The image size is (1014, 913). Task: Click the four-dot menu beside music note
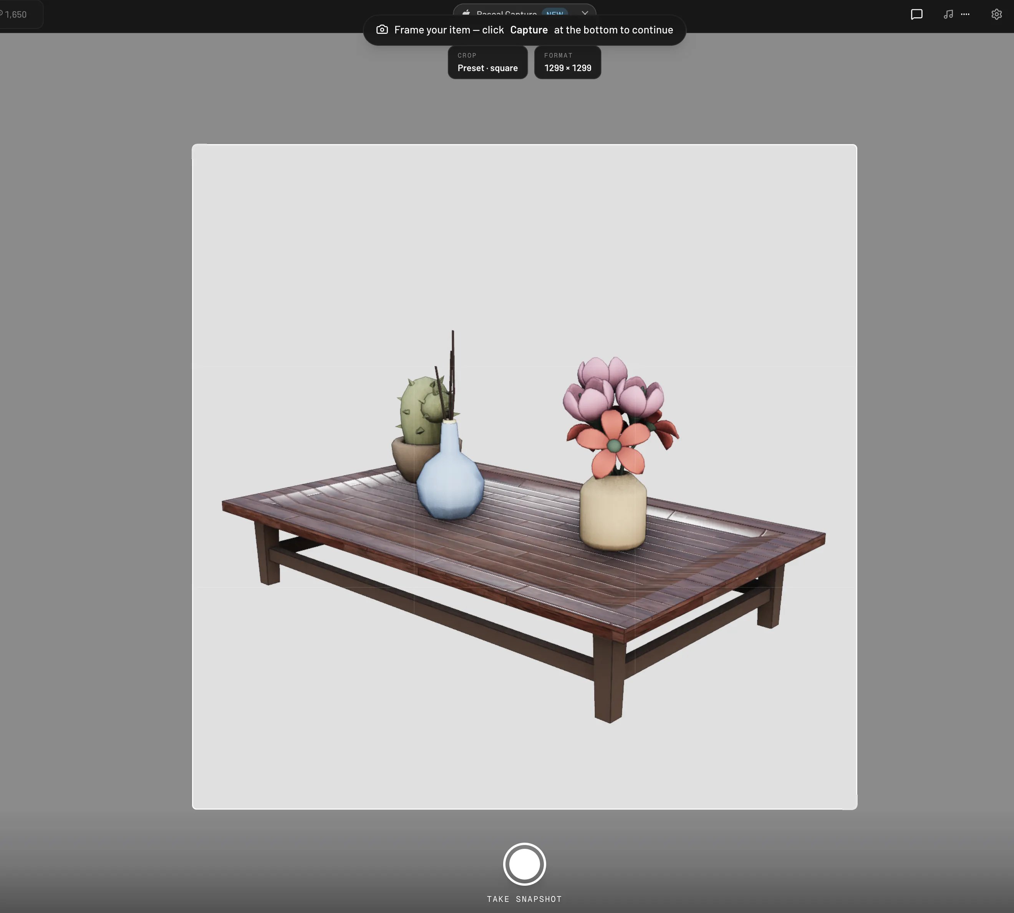point(965,14)
